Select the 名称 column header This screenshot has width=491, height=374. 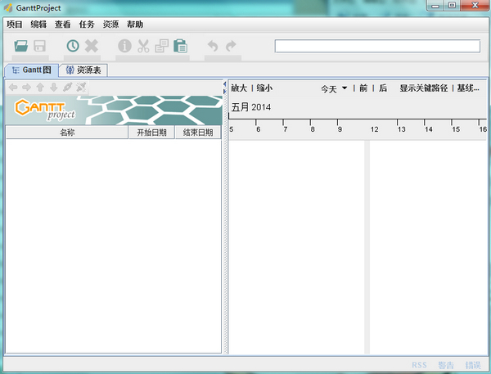[x=67, y=133]
